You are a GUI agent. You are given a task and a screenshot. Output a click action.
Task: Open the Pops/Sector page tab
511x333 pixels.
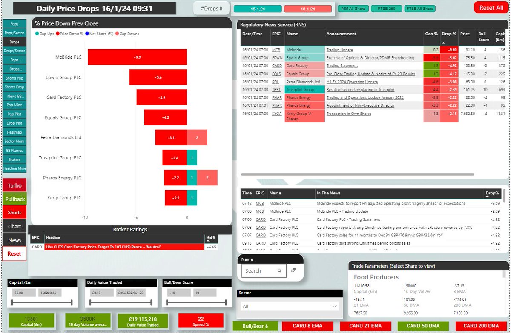pyautogui.click(x=14, y=33)
